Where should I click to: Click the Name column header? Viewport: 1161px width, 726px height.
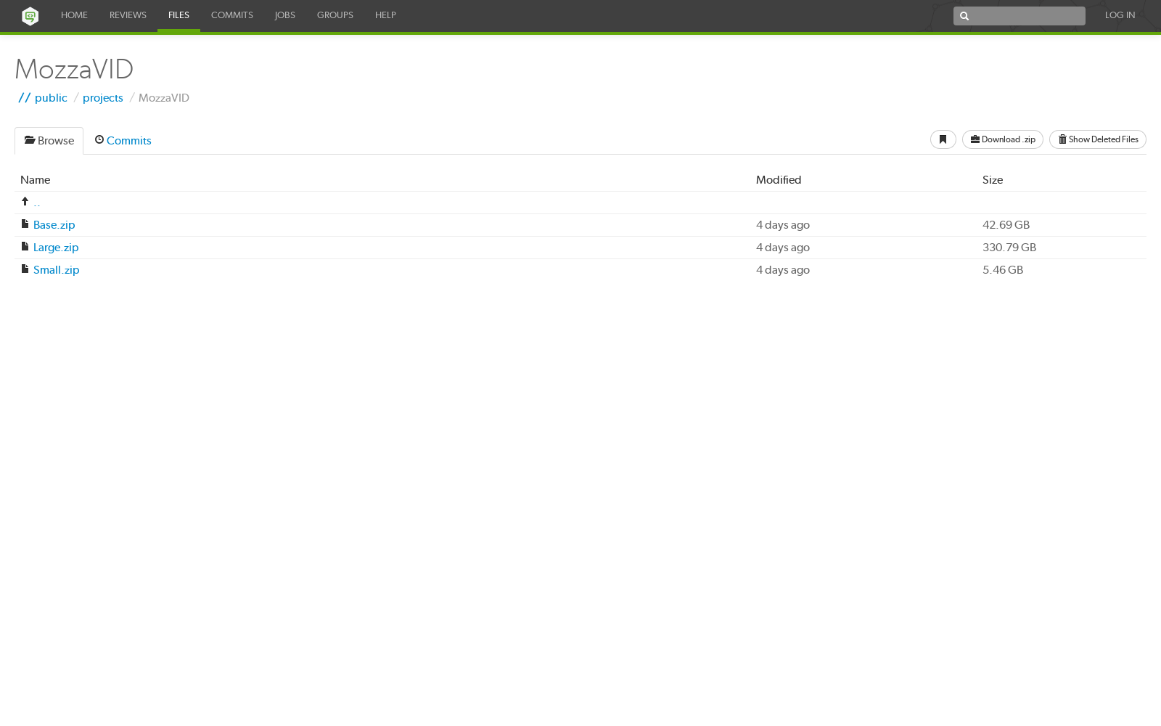point(36,180)
